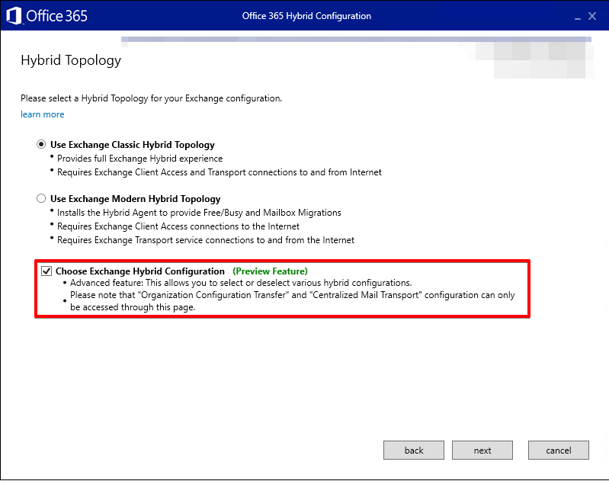Click 'Requires Exchange Transport service connections' bullet
The width and height of the screenshot is (609, 481).
tap(206, 240)
